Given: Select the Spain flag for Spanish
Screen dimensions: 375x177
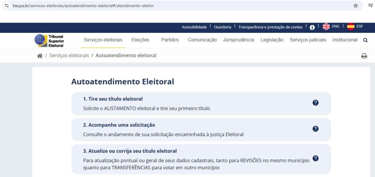Looking at the screenshot, I should [350, 27].
